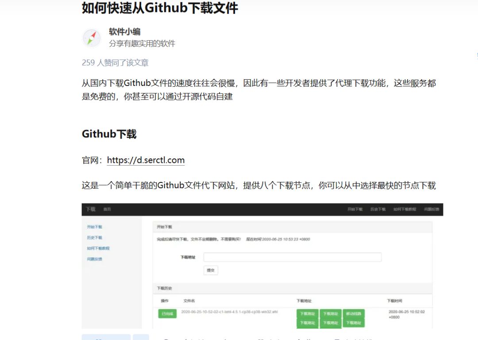This screenshot has width=478, height=340.
Task: Click the 下载历史 panel heading
Action: click(164, 288)
